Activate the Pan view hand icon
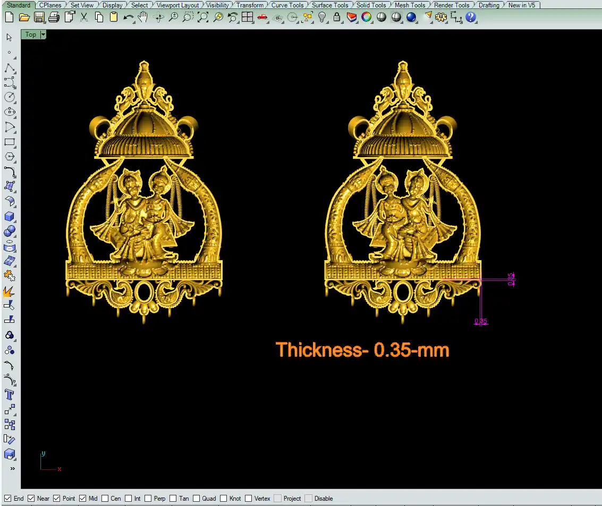The image size is (602, 506). tap(143, 17)
